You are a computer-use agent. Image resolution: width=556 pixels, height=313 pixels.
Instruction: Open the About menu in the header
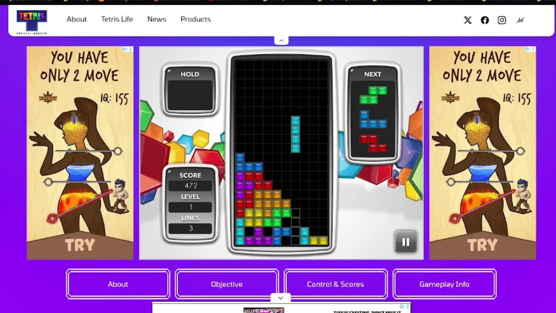click(x=76, y=19)
